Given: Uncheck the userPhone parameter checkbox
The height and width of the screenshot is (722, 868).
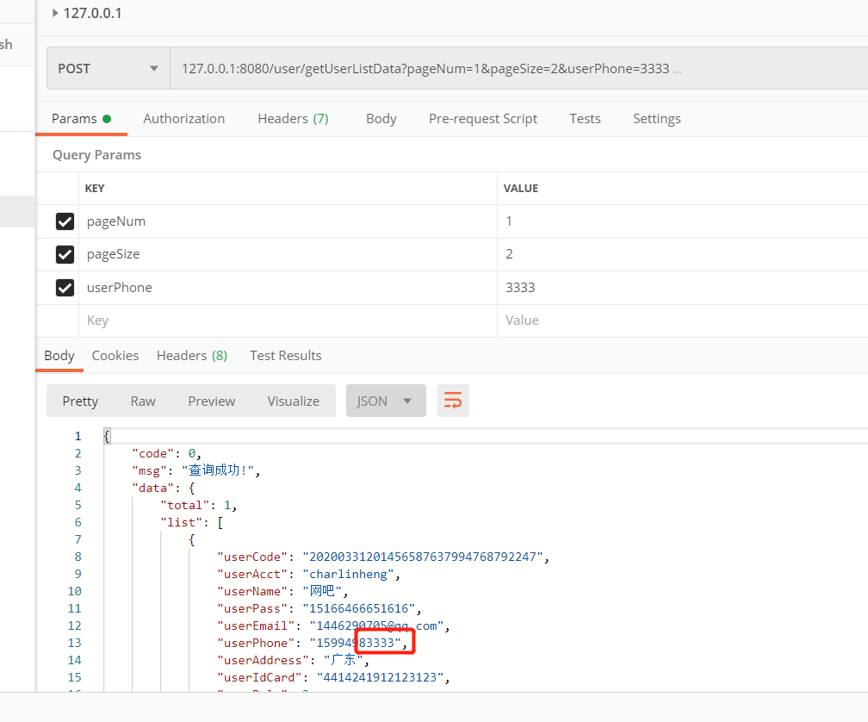Looking at the screenshot, I should [x=65, y=288].
